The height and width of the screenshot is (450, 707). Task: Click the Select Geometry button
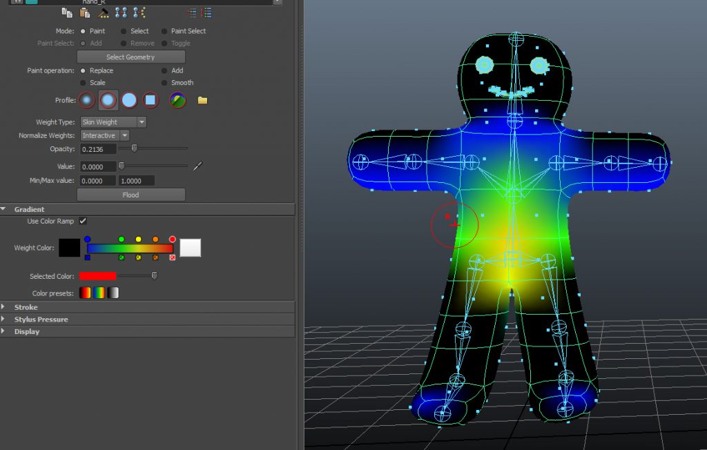point(130,57)
